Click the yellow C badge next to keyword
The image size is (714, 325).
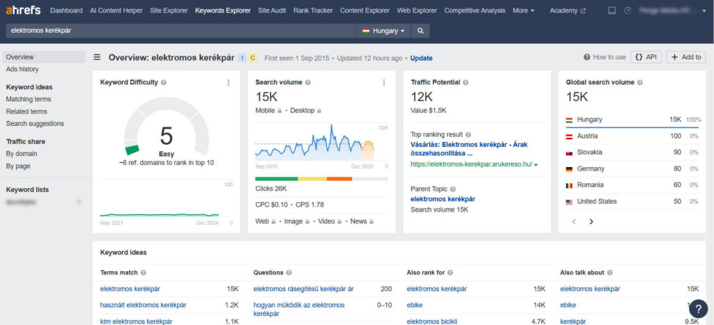pos(252,58)
